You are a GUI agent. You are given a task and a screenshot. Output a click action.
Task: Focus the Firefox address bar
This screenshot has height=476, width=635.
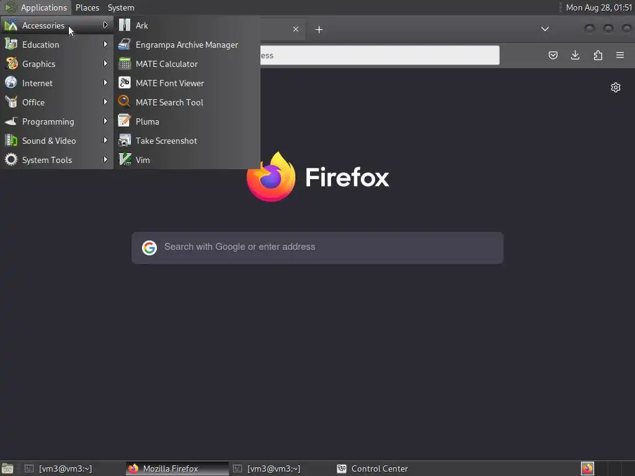click(380, 55)
